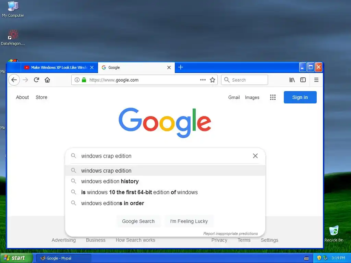Viewport: 351px width, 263px height.
Task: Open the Settings footer menu
Action: pos(269,240)
